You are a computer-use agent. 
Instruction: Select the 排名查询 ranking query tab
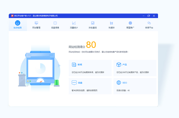pyautogui.click(x=93, y=25)
